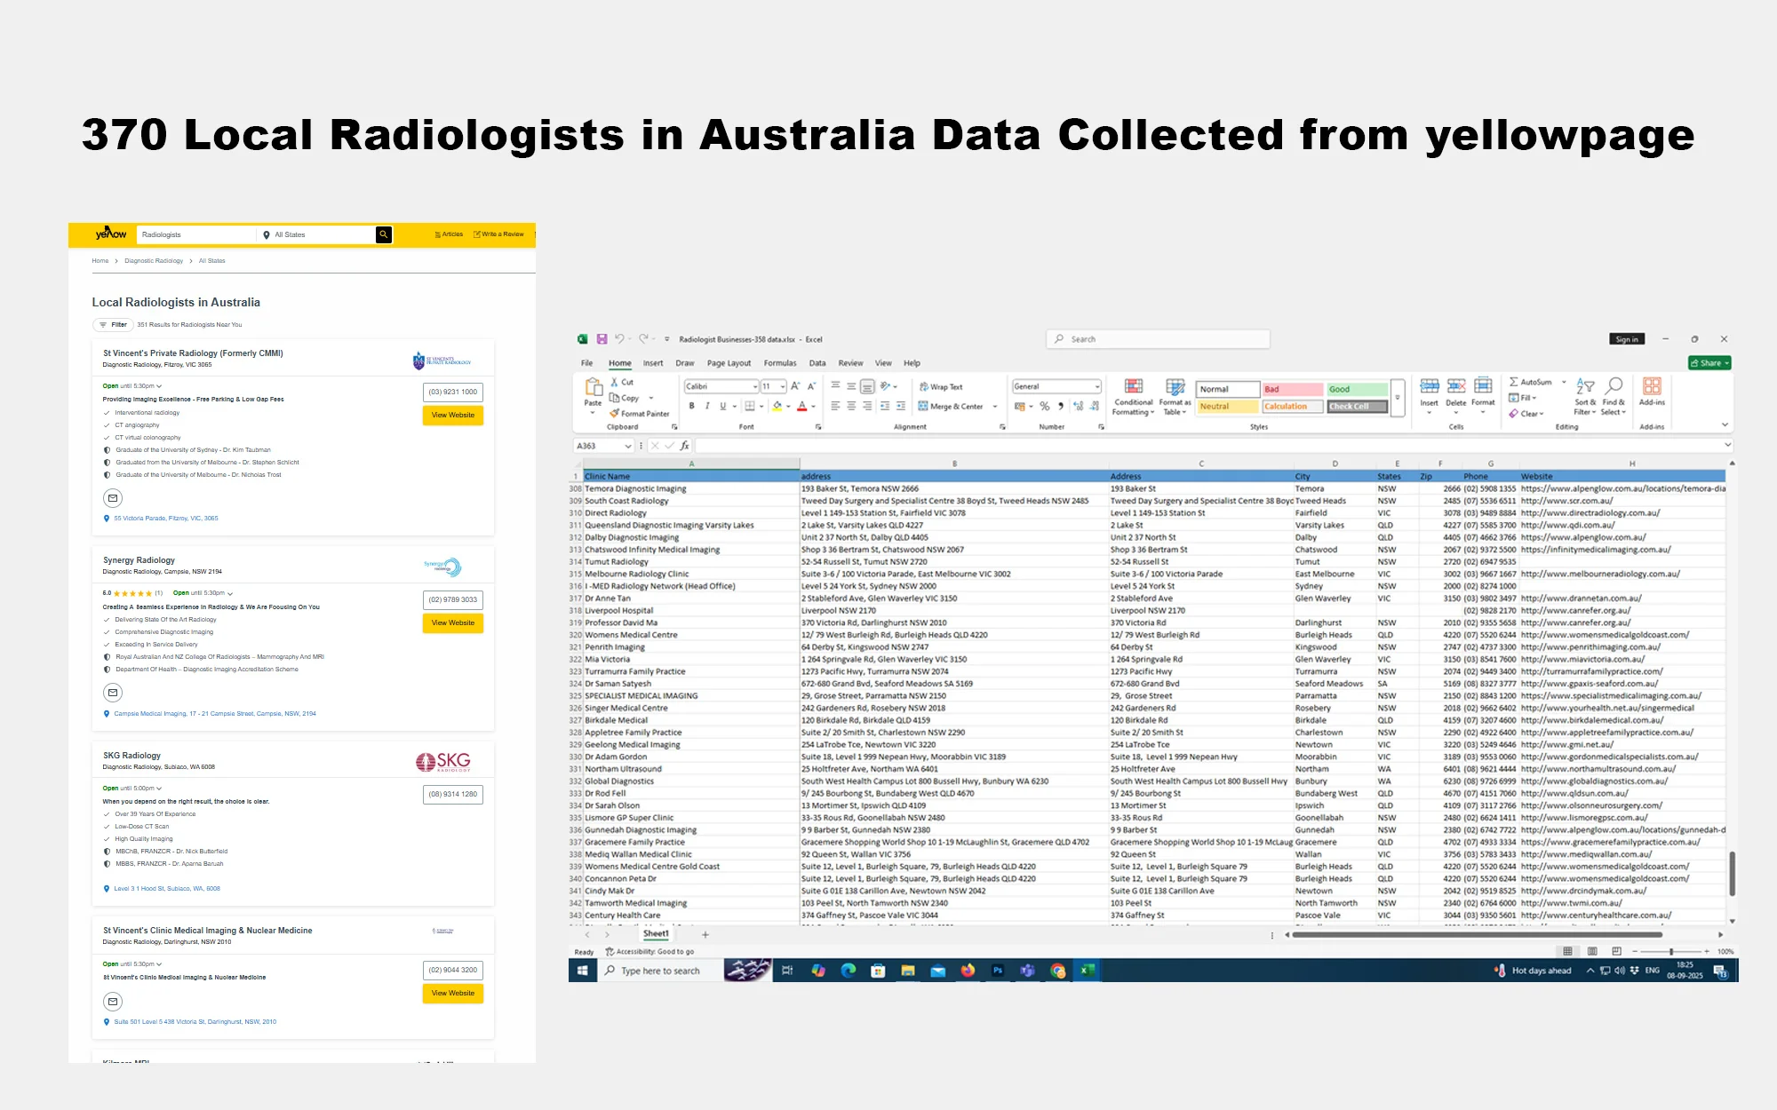Switch to the Formulas tab
The image size is (1777, 1110).
click(779, 363)
